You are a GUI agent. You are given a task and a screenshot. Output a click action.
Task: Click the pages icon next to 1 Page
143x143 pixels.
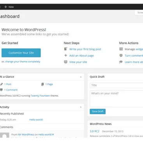(42, 84)
